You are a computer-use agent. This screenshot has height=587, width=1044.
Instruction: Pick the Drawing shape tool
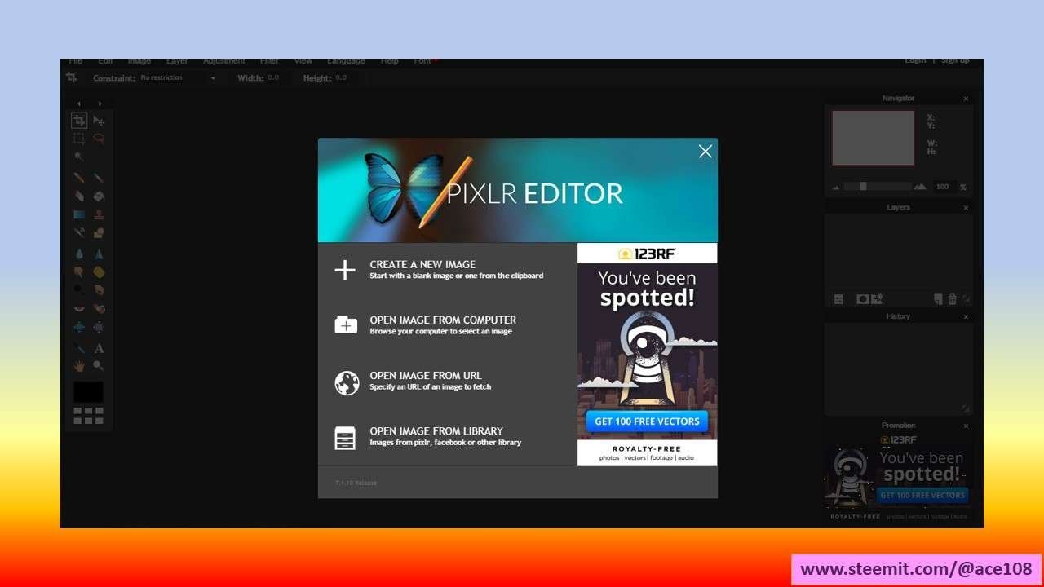99,233
